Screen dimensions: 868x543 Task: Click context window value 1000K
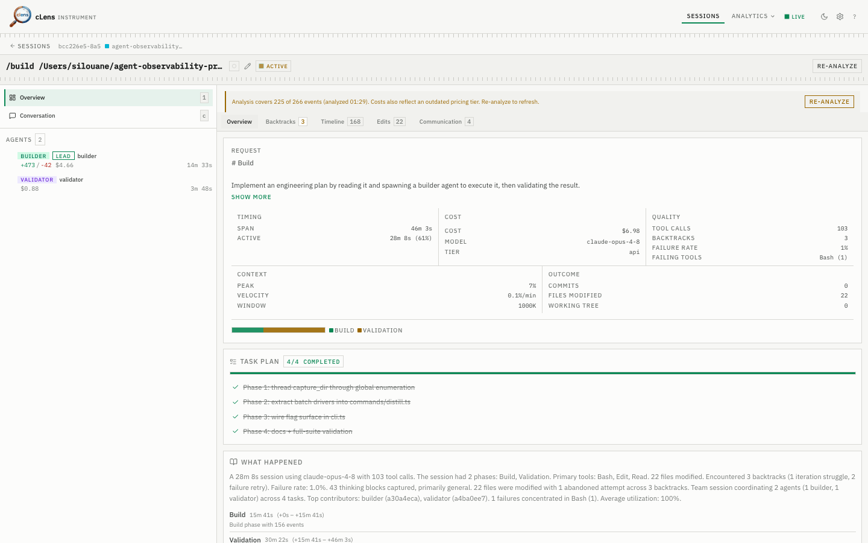[527, 306]
